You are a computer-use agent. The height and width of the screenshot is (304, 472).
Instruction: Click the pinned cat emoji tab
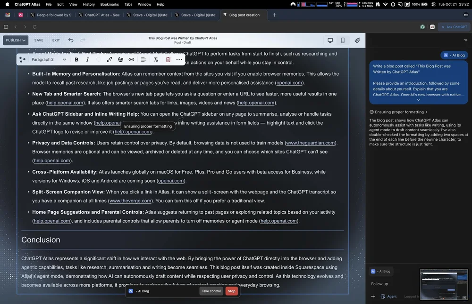pyautogui.click(x=8, y=15)
